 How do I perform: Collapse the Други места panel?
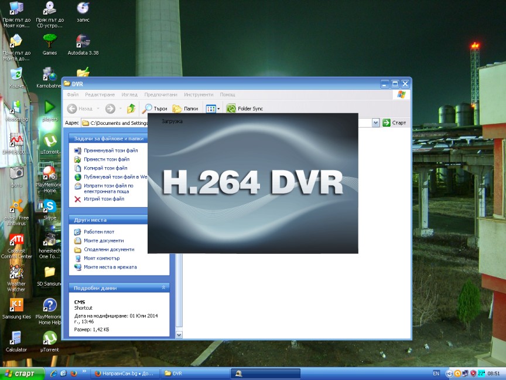click(x=164, y=220)
